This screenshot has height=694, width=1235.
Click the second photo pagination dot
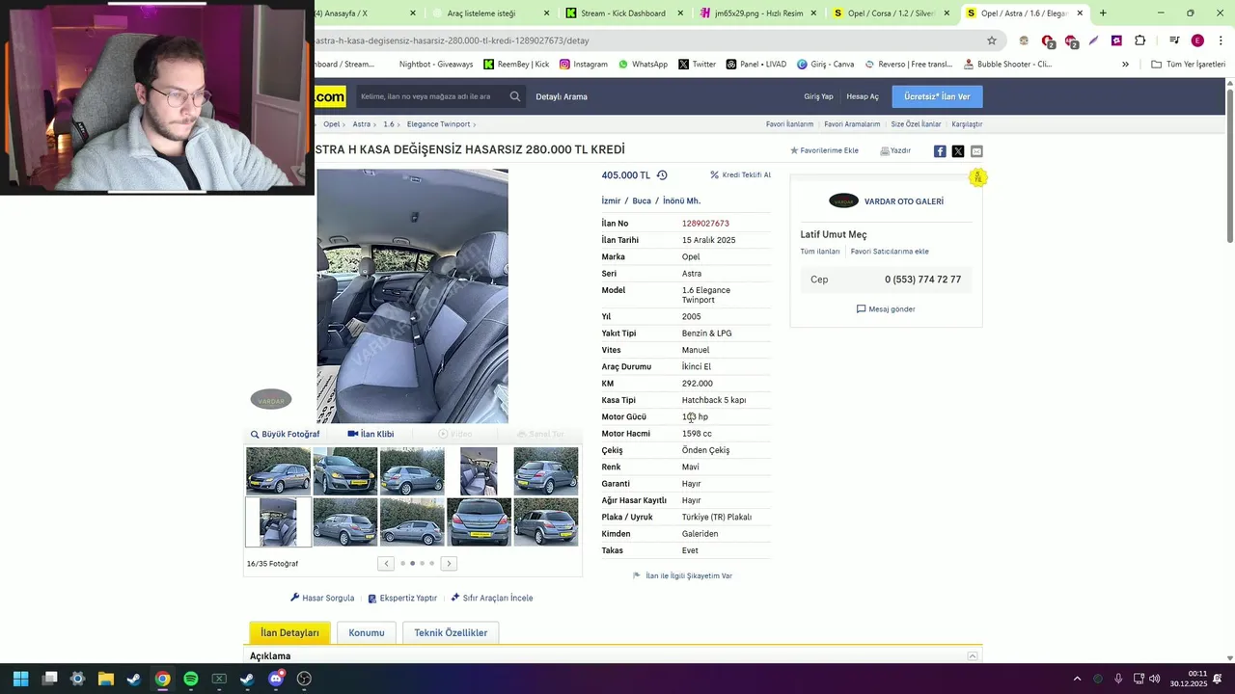(412, 563)
